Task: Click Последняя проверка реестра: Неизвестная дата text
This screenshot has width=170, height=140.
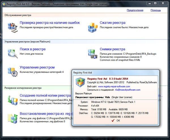Action: (x=46, y=27)
